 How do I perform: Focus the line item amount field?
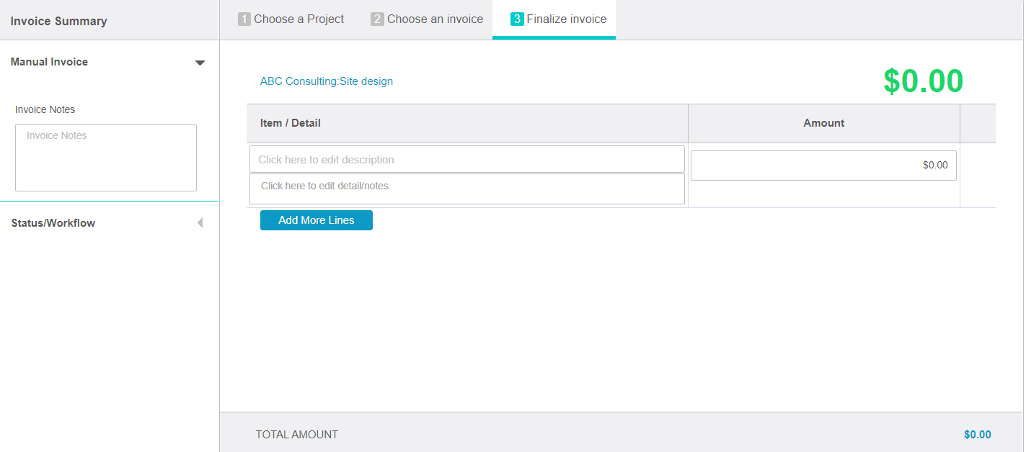823,166
